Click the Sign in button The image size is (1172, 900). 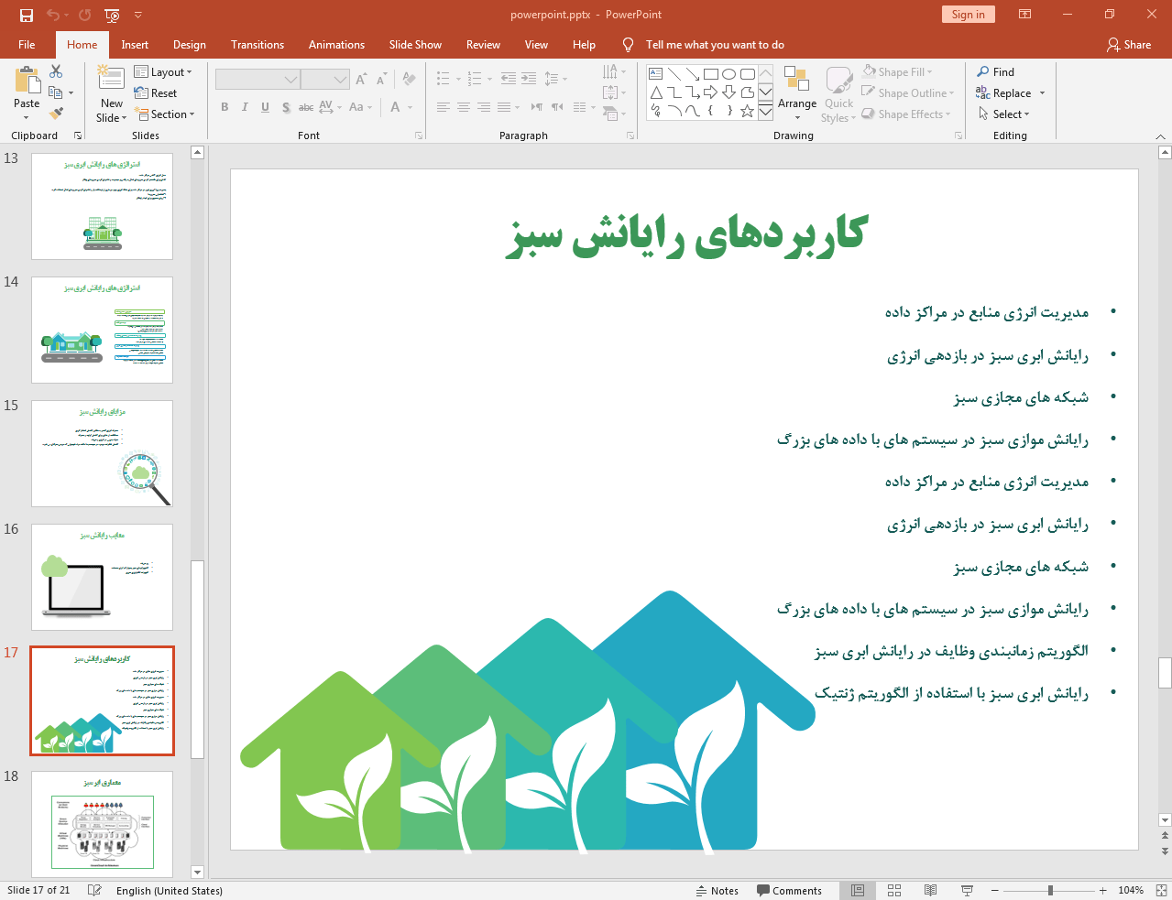click(968, 15)
